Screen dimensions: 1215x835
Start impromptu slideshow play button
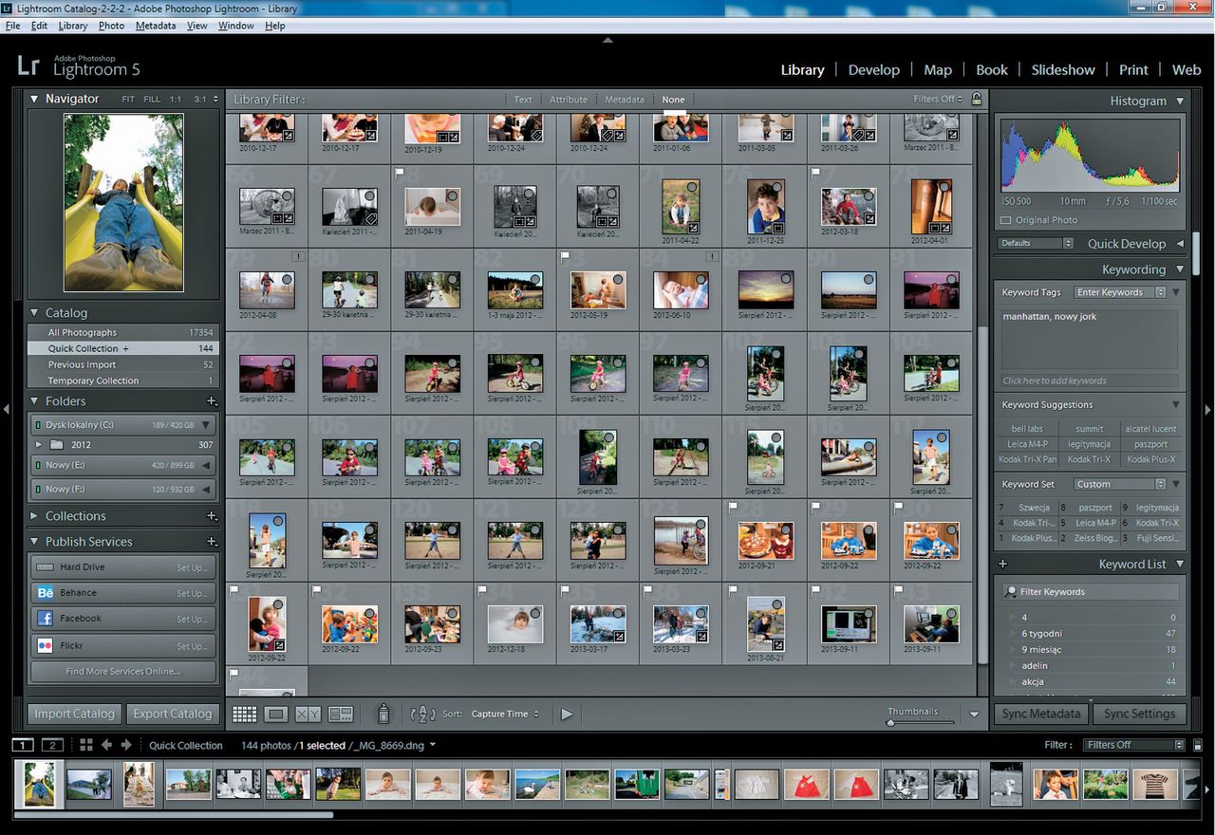567,714
